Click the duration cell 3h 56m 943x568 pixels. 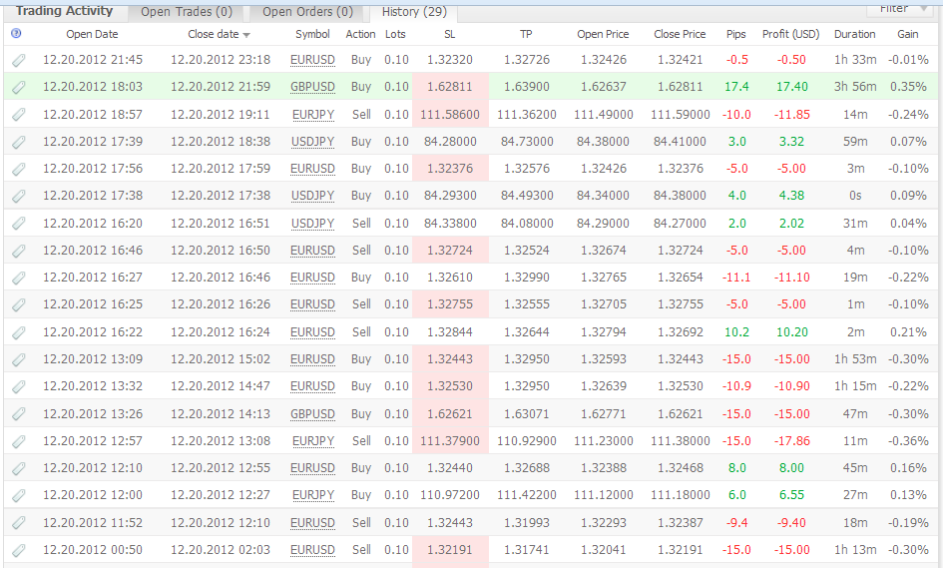855,87
